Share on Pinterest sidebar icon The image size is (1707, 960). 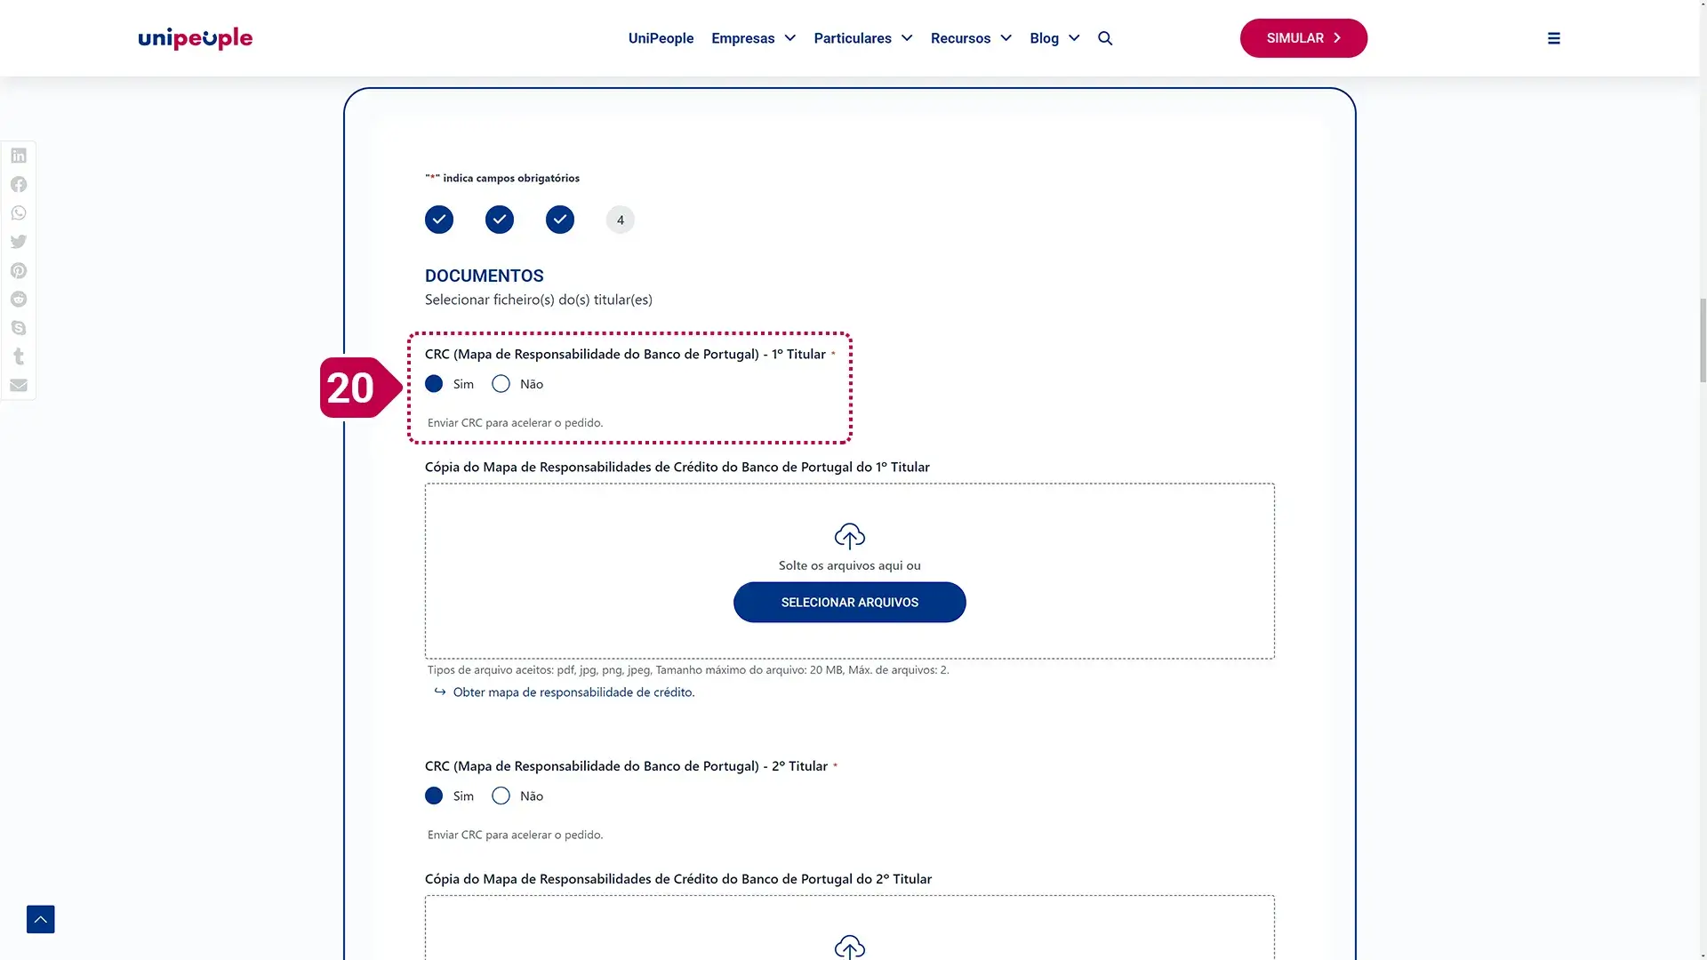pyautogui.click(x=19, y=270)
